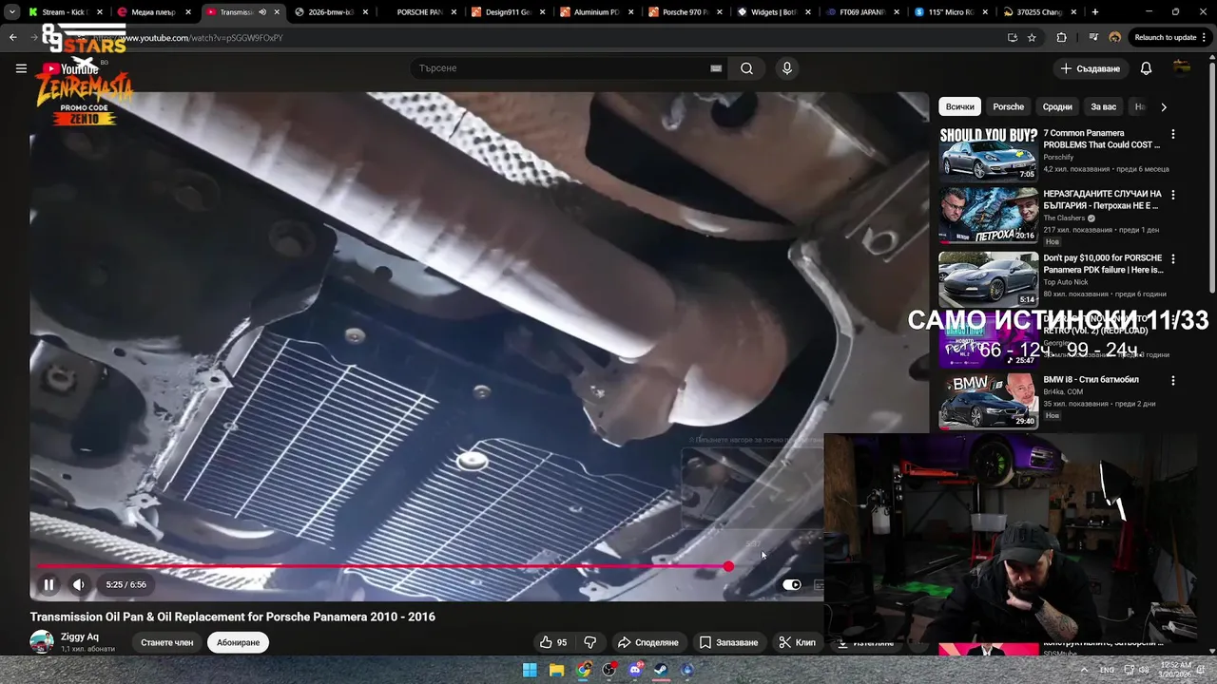Image resolution: width=1217 pixels, height=684 pixels.
Task: Switch to the Porsche 970 browser tab
Action: pyautogui.click(x=685, y=12)
